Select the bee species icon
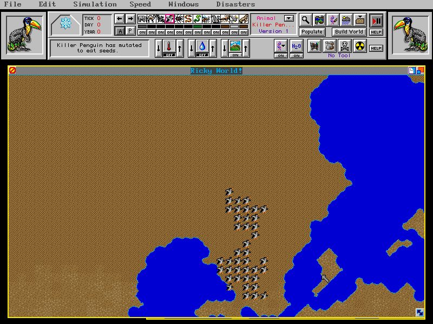Screen dimensions: 433x324 pyautogui.click(x=207, y=19)
